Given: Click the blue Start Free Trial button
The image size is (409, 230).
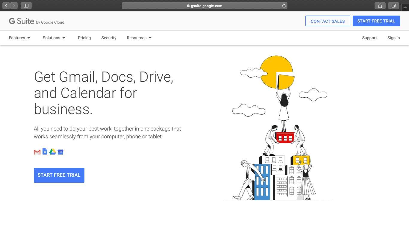Looking at the screenshot, I should pyautogui.click(x=59, y=175).
